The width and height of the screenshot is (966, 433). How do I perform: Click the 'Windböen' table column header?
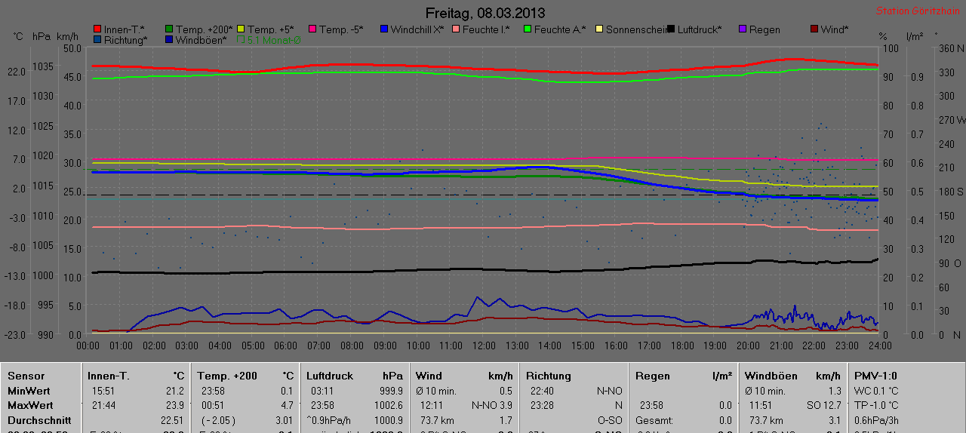pos(771,376)
